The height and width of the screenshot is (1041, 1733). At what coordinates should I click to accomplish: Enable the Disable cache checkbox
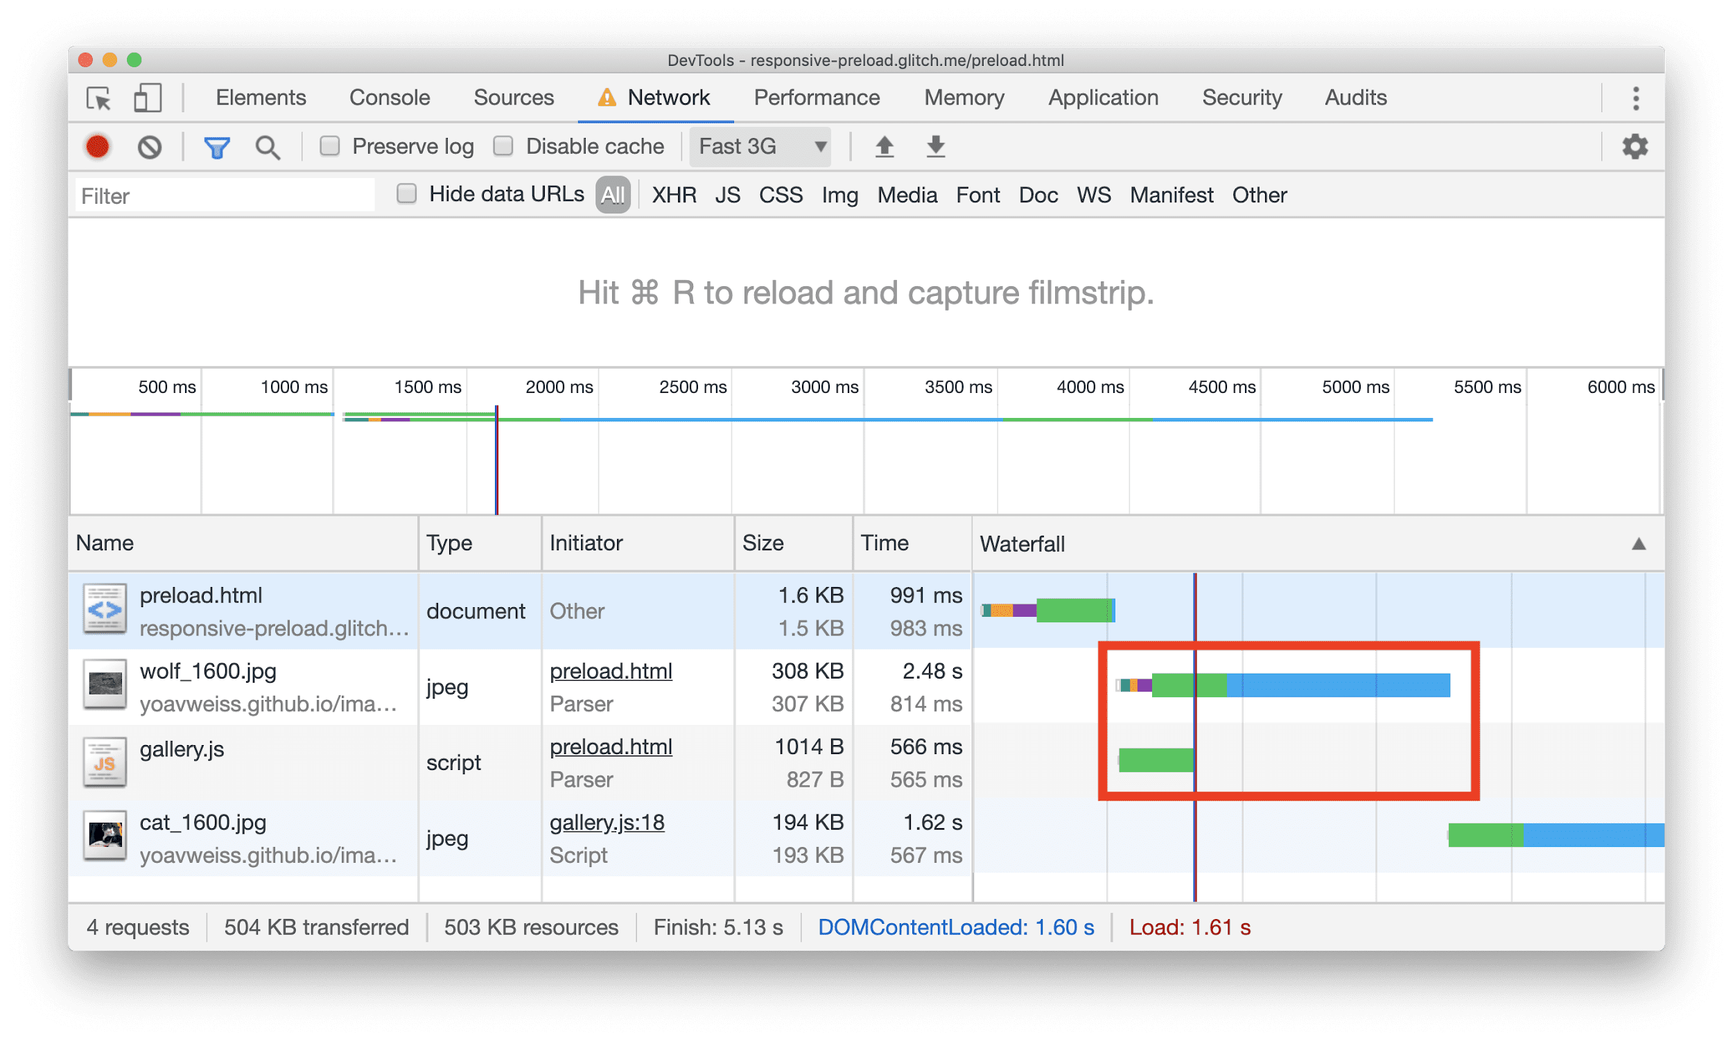click(505, 148)
